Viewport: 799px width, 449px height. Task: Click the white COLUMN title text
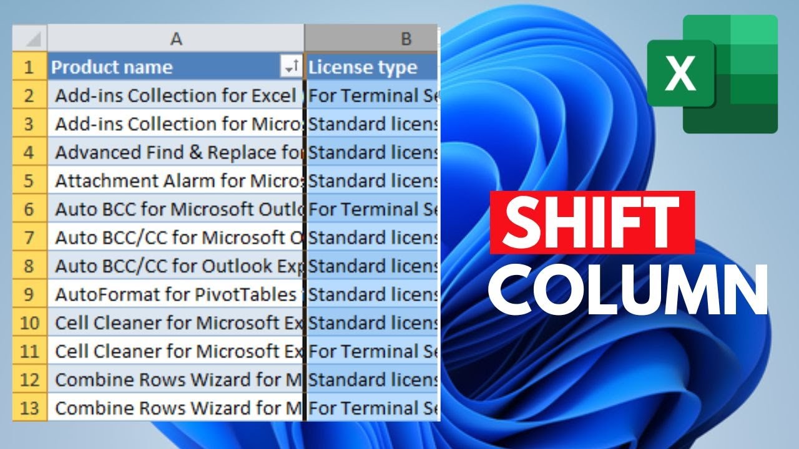click(x=628, y=291)
